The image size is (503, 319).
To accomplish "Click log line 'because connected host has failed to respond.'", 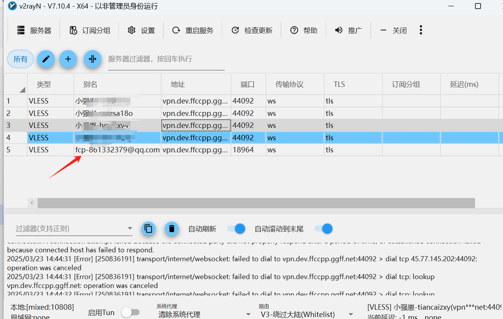I will 81,250.
